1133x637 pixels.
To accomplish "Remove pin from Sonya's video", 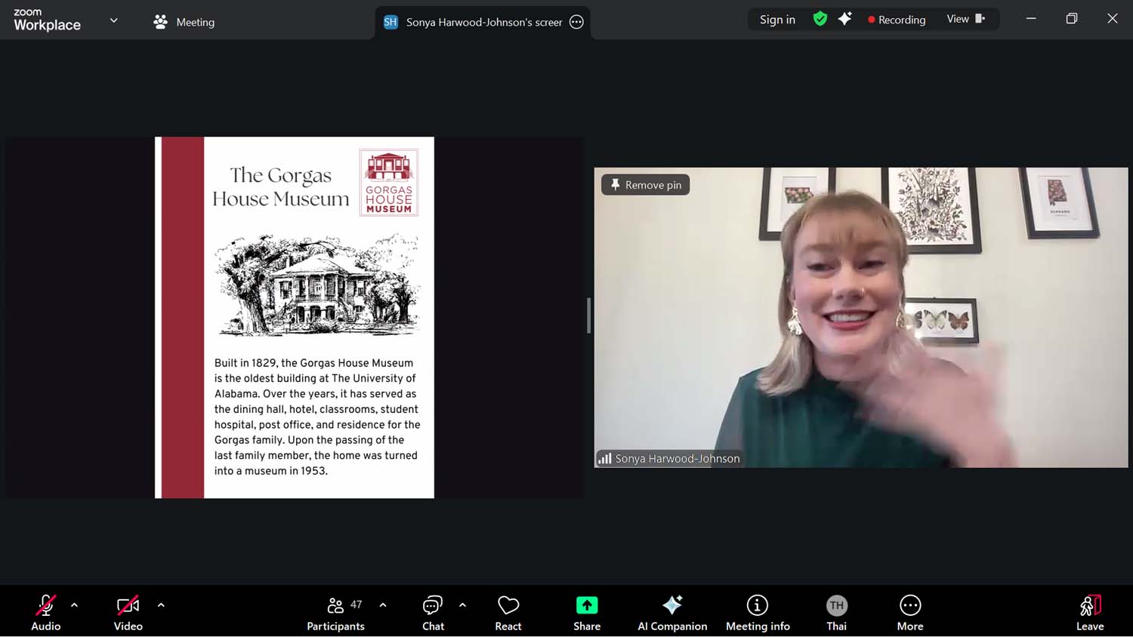I will pyautogui.click(x=646, y=185).
